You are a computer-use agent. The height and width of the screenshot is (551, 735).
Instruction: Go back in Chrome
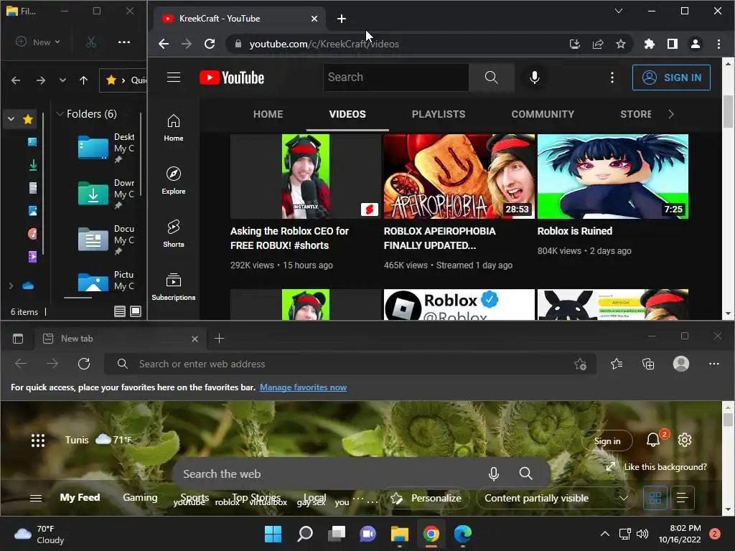[x=164, y=44]
